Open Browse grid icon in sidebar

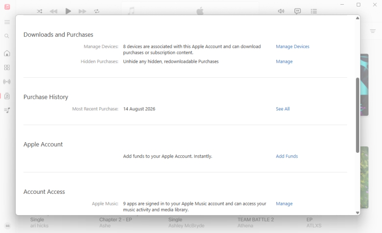click(x=7, y=68)
